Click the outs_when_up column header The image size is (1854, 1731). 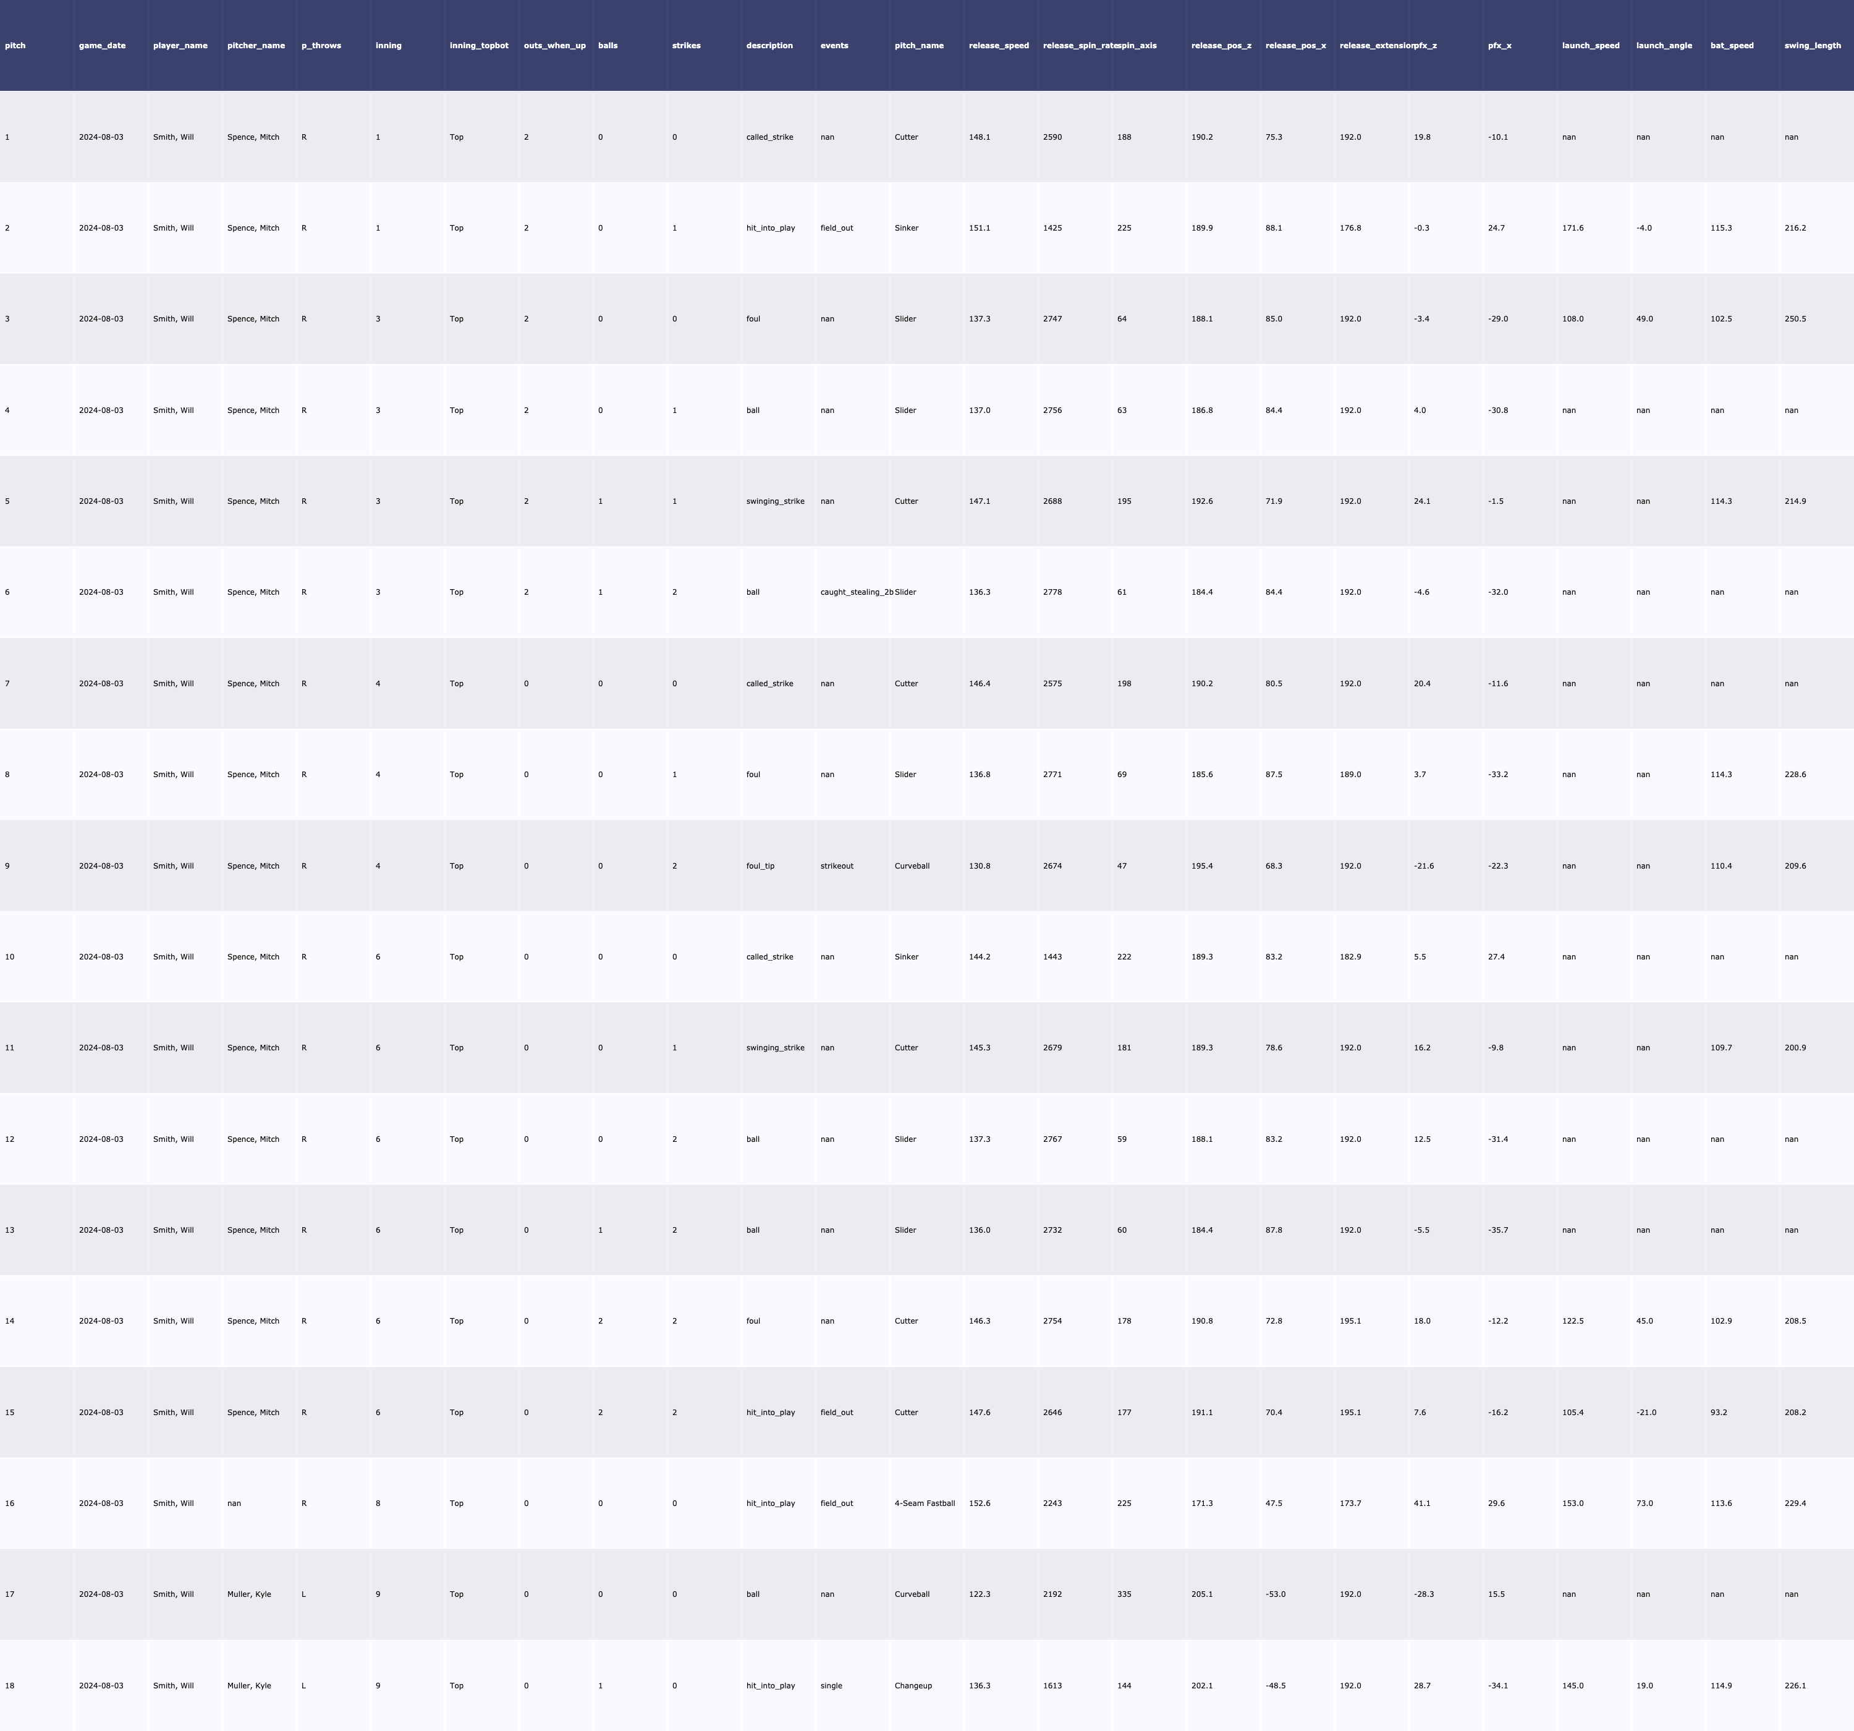point(554,46)
